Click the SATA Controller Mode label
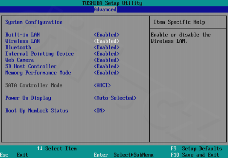 [34, 85]
